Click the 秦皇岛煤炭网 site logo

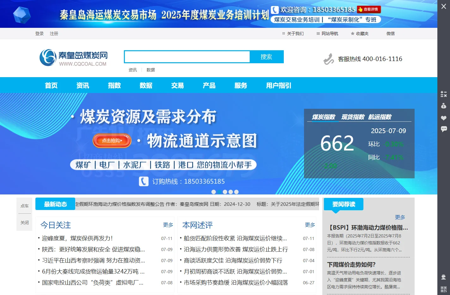tap(73, 58)
